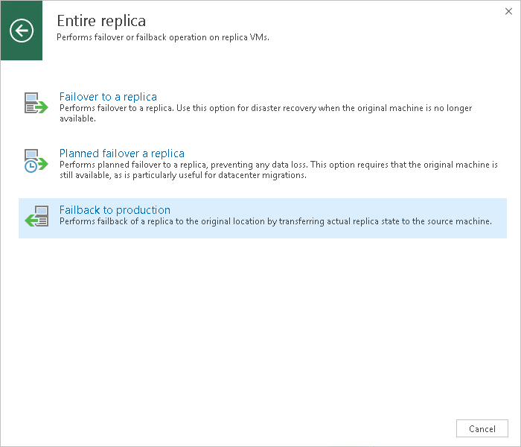
Task: Click empty space in highlighted Failback row
Action: (372, 209)
